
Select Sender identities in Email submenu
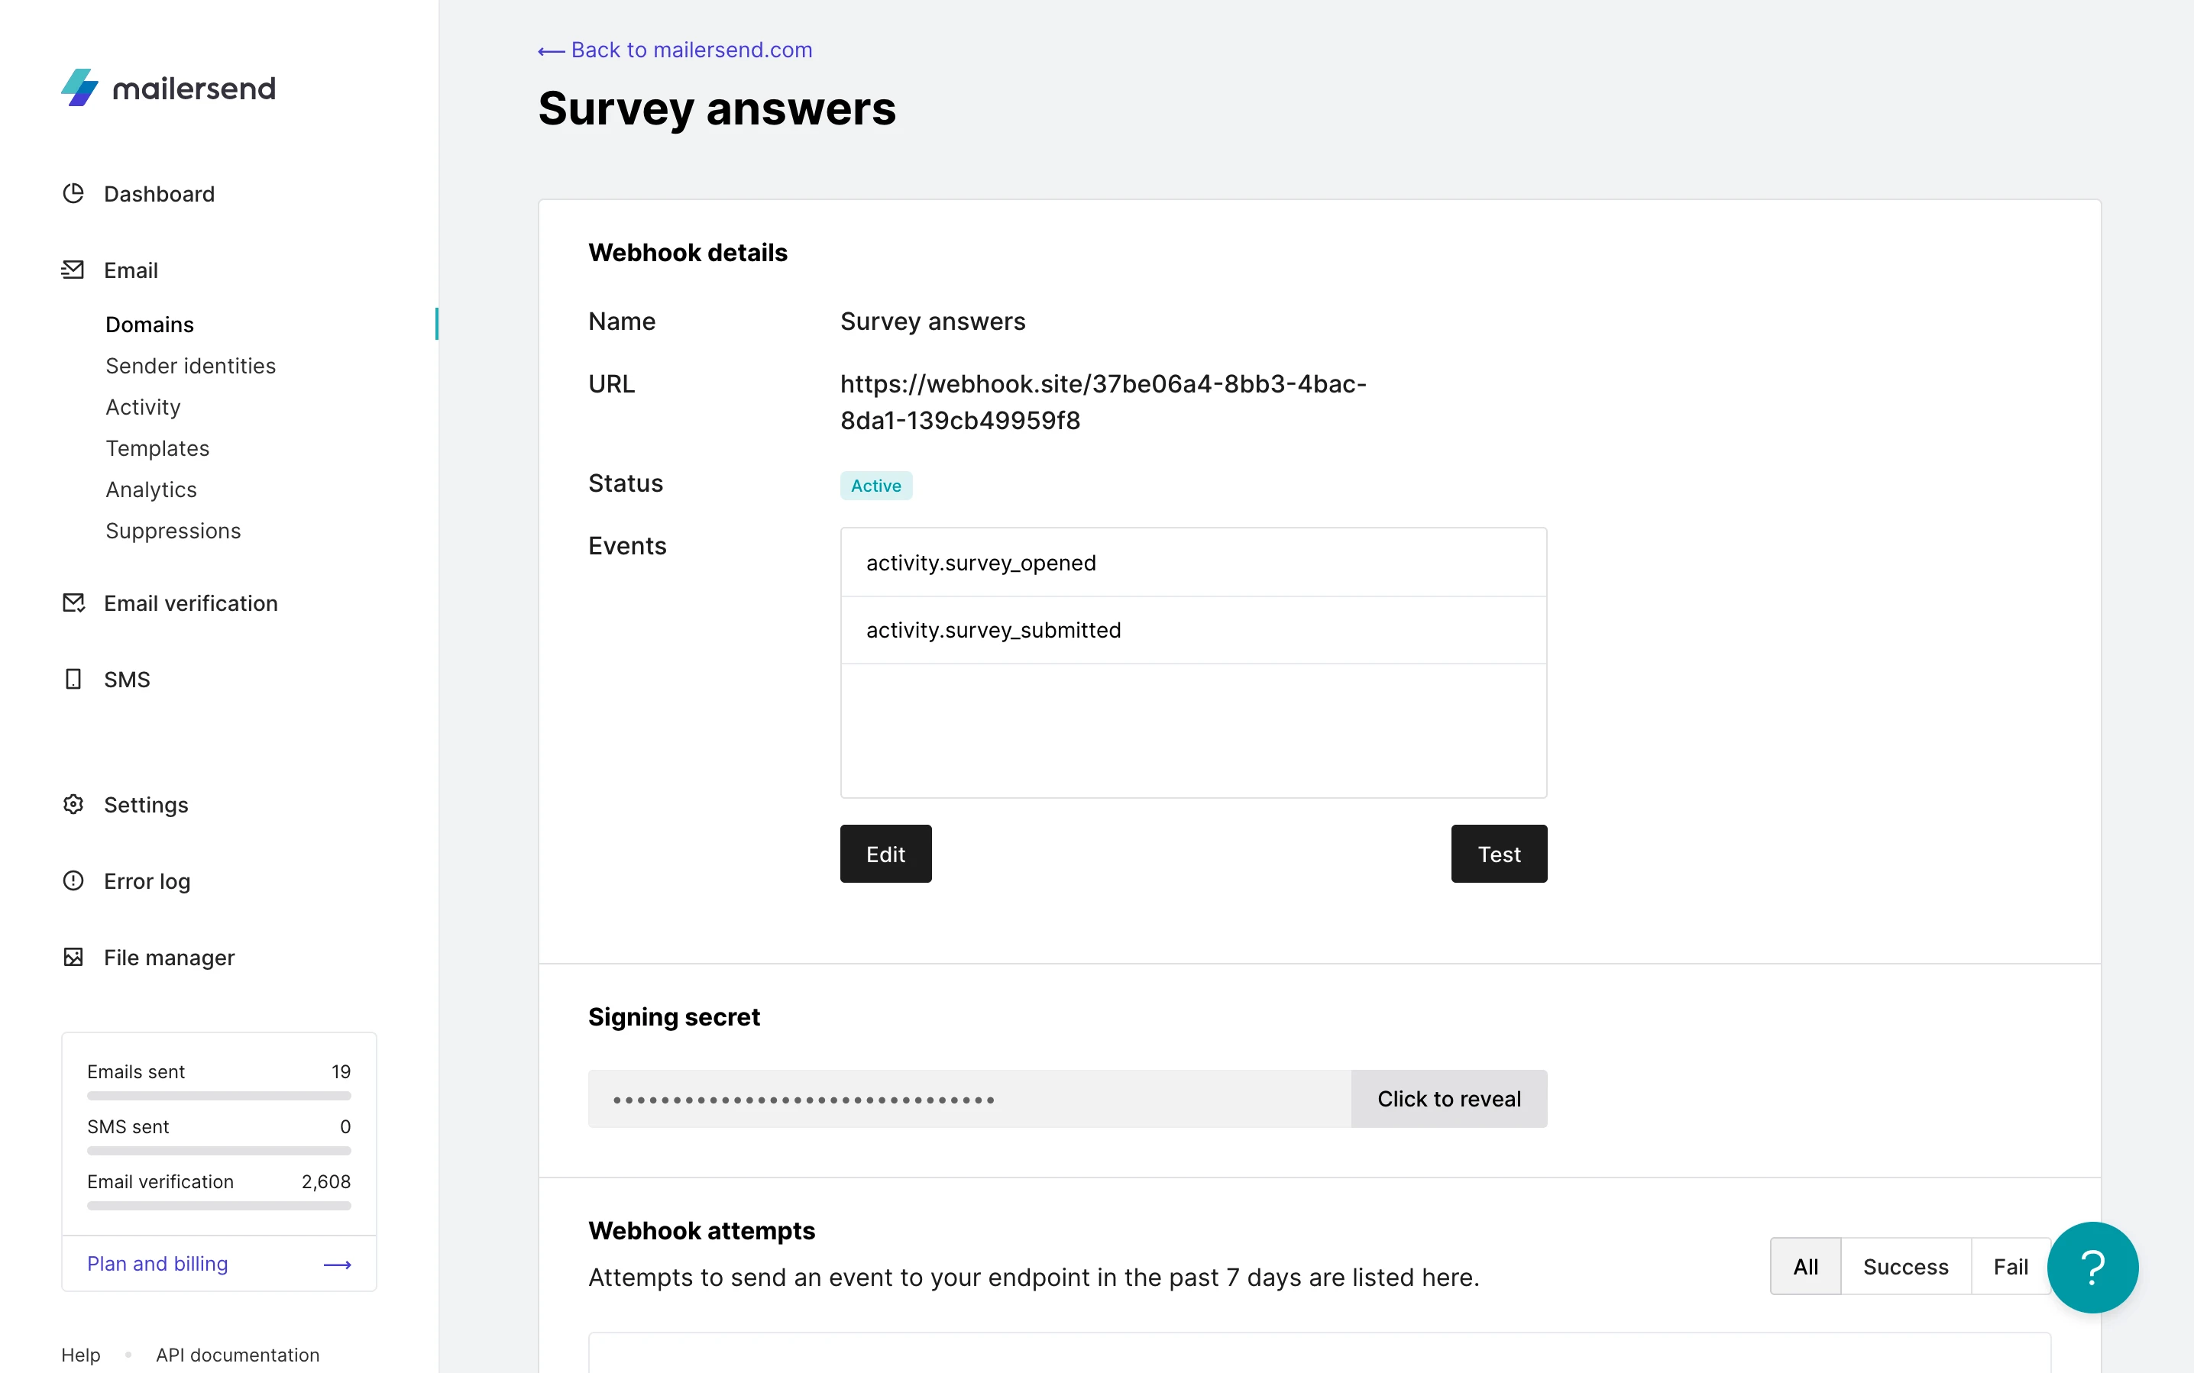[x=191, y=366]
